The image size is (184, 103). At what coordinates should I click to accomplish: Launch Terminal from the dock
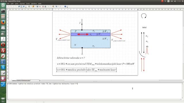pyautogui.click(x=3, y=11)
